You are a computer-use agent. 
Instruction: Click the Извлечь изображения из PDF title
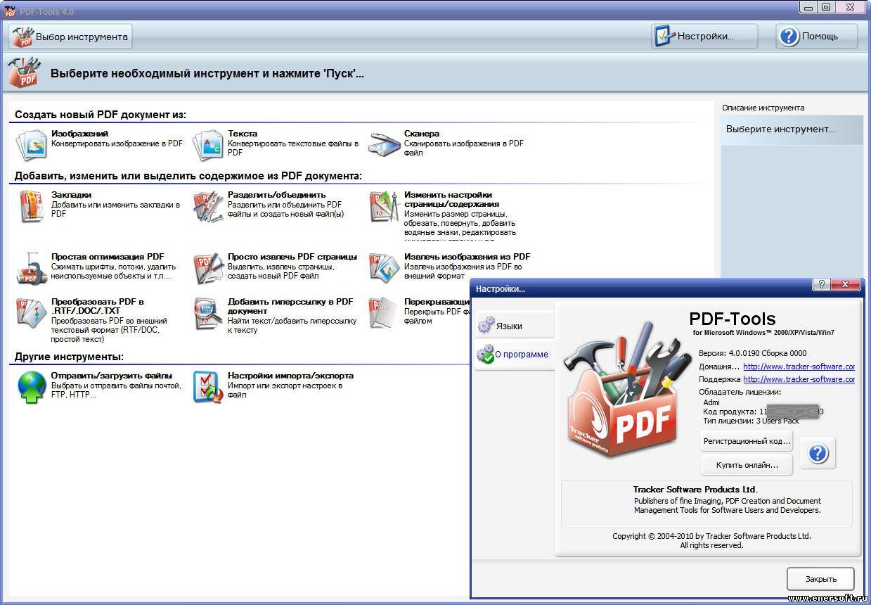coord(467,257)
